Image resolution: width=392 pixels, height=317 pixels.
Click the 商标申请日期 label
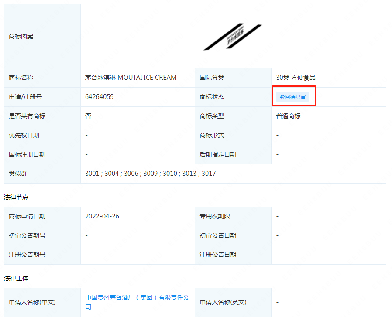(x=27, y=216)
